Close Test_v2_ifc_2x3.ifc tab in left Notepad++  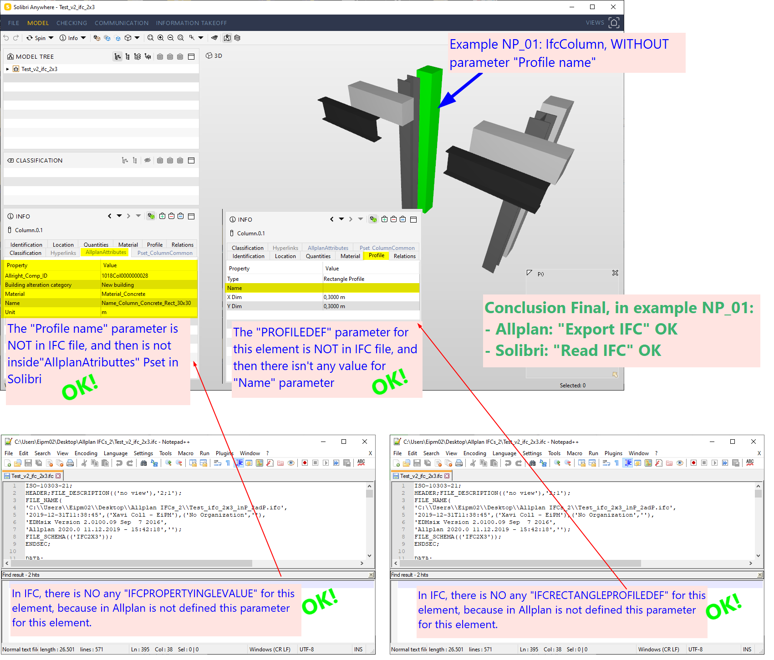pyautogui.click(x=58, y=476)
